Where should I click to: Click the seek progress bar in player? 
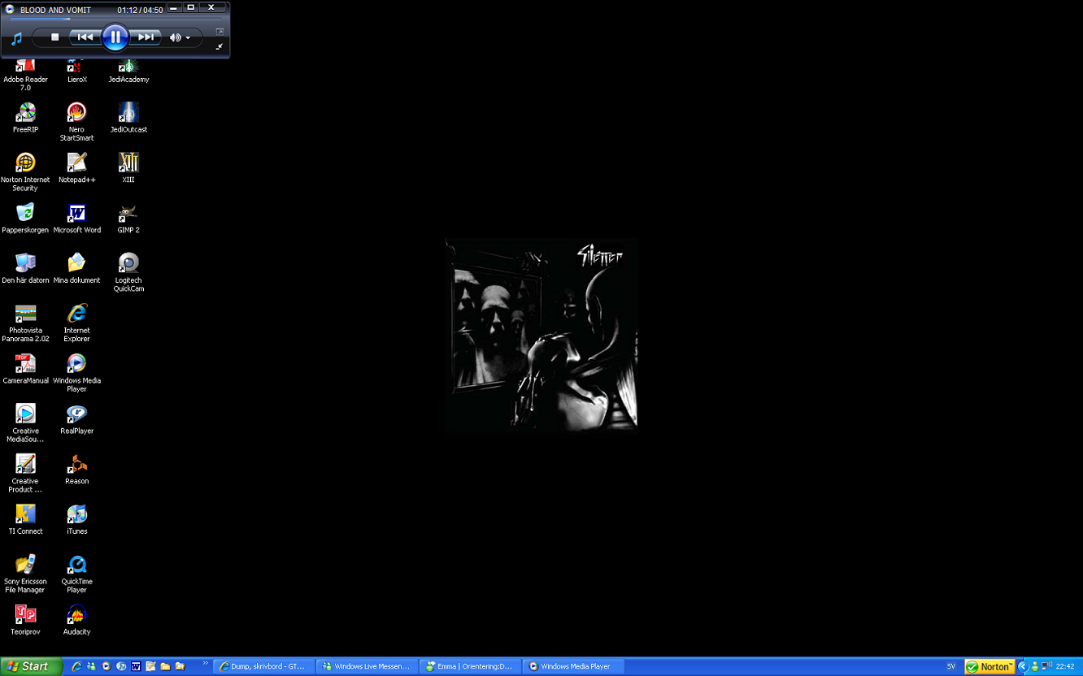click(x=115, y=19)
